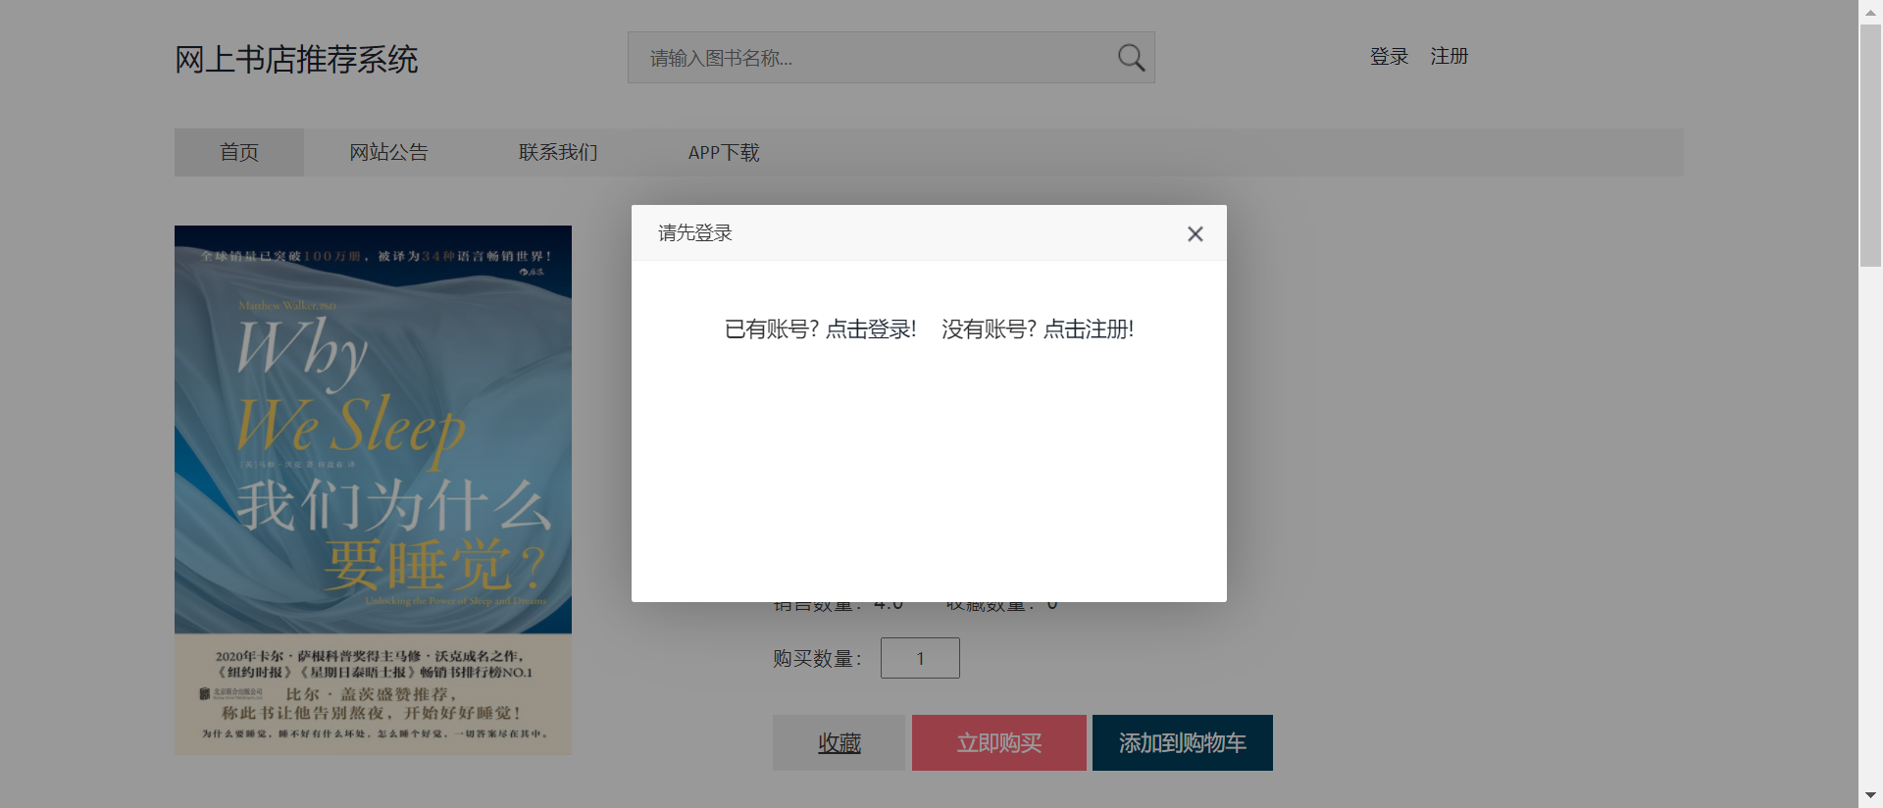Close the 请先登录 dialog
This screenshot has height=808, width=1883.
click(x=1195, y=233)
